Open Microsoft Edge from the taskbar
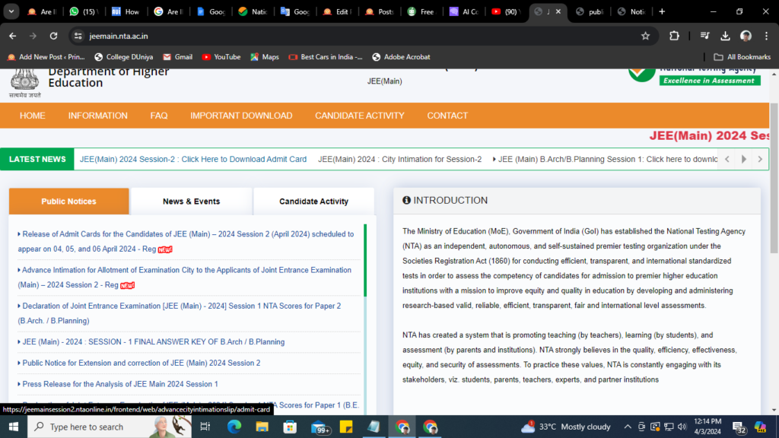The height and width of the screenshot is (438, 779). (234, 427)
